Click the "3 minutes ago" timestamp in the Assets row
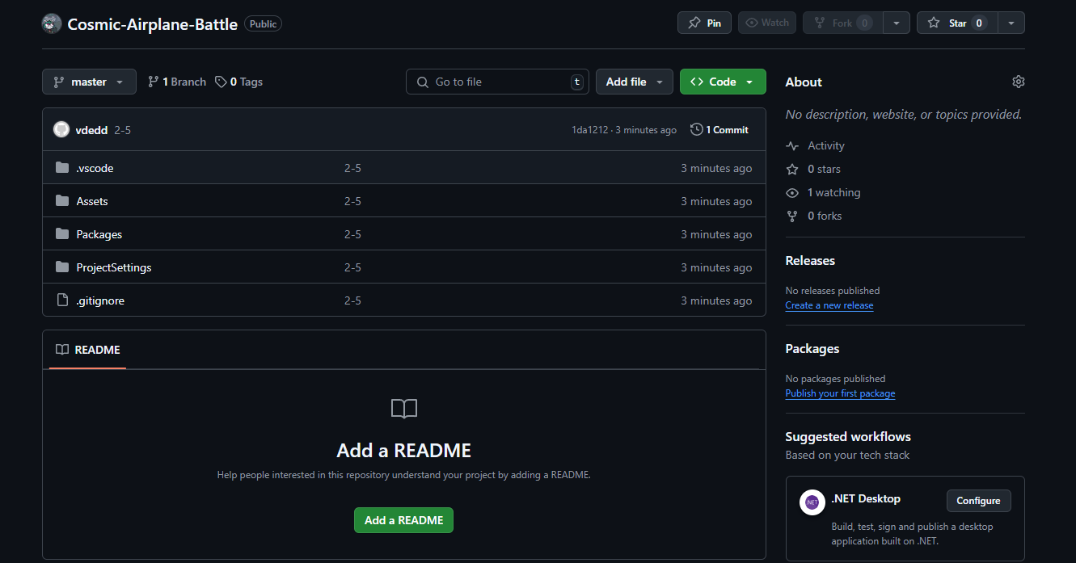Viewport: 1076px width, 563px height. tap(716, 201)
